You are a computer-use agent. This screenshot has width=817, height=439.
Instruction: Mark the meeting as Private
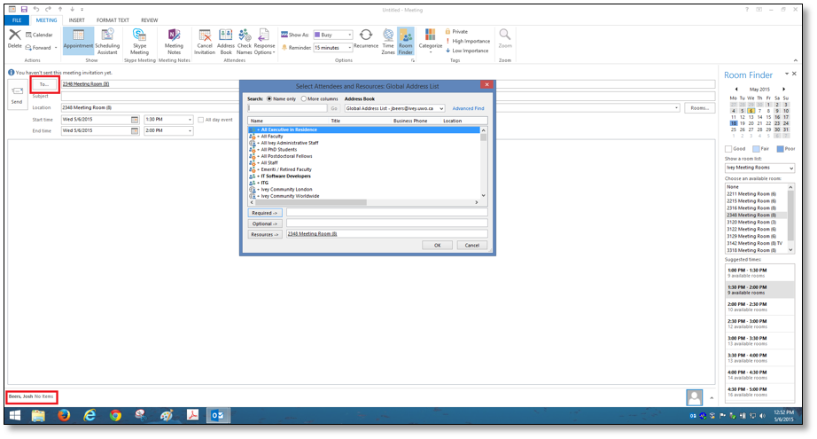point(456,31)
